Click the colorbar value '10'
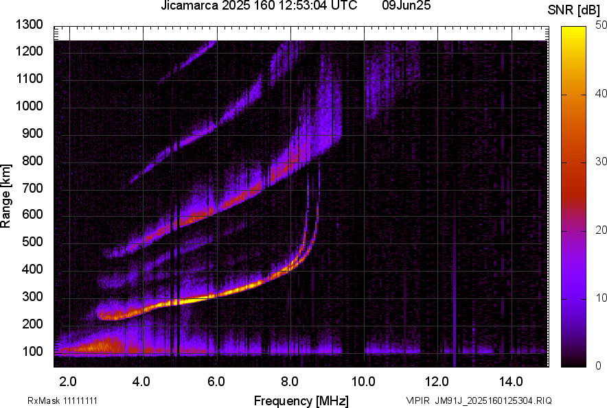 (602, 298)
